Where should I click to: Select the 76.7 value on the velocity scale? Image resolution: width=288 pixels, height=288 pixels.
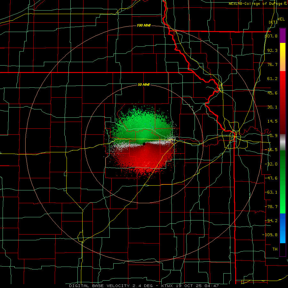(x=272, y=64)
